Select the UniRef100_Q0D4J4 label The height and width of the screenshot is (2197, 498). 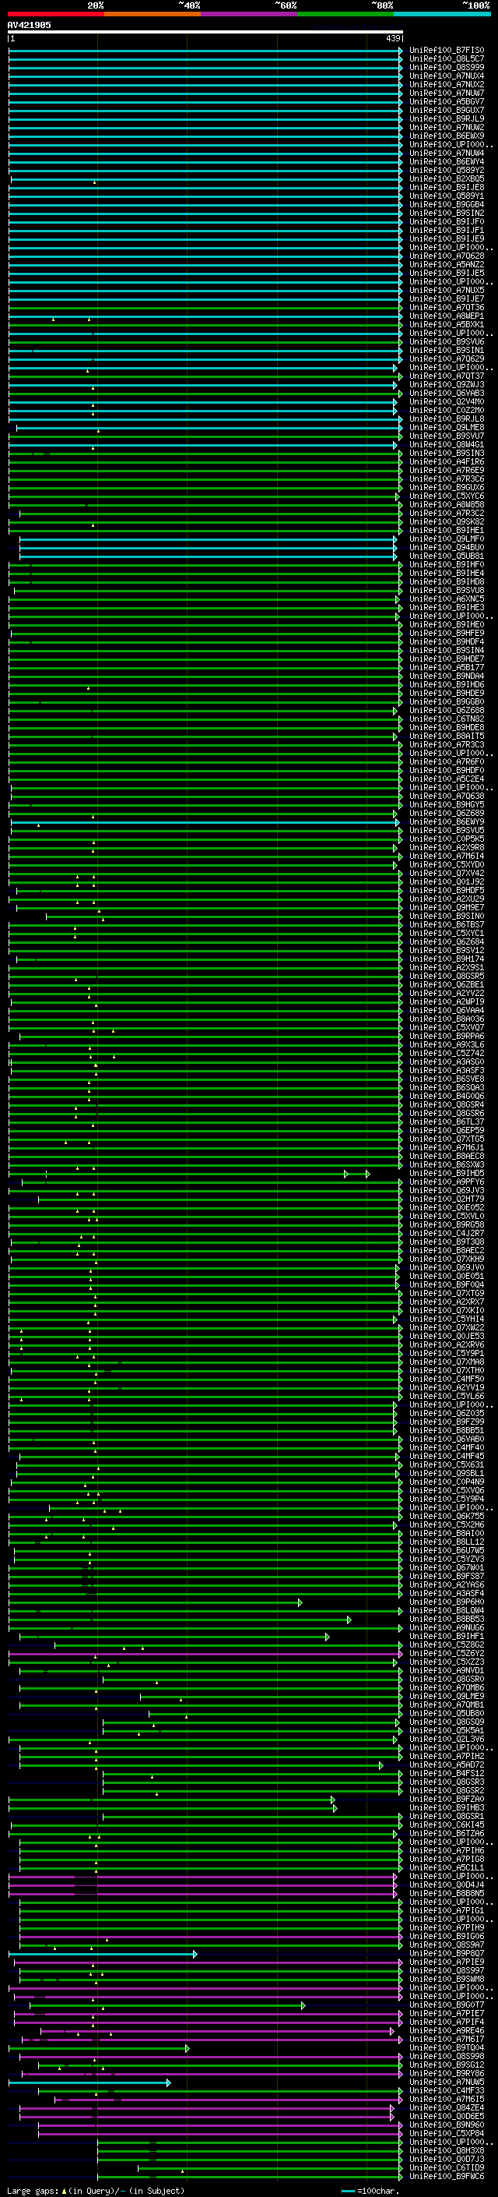[x=446, y=1884]
